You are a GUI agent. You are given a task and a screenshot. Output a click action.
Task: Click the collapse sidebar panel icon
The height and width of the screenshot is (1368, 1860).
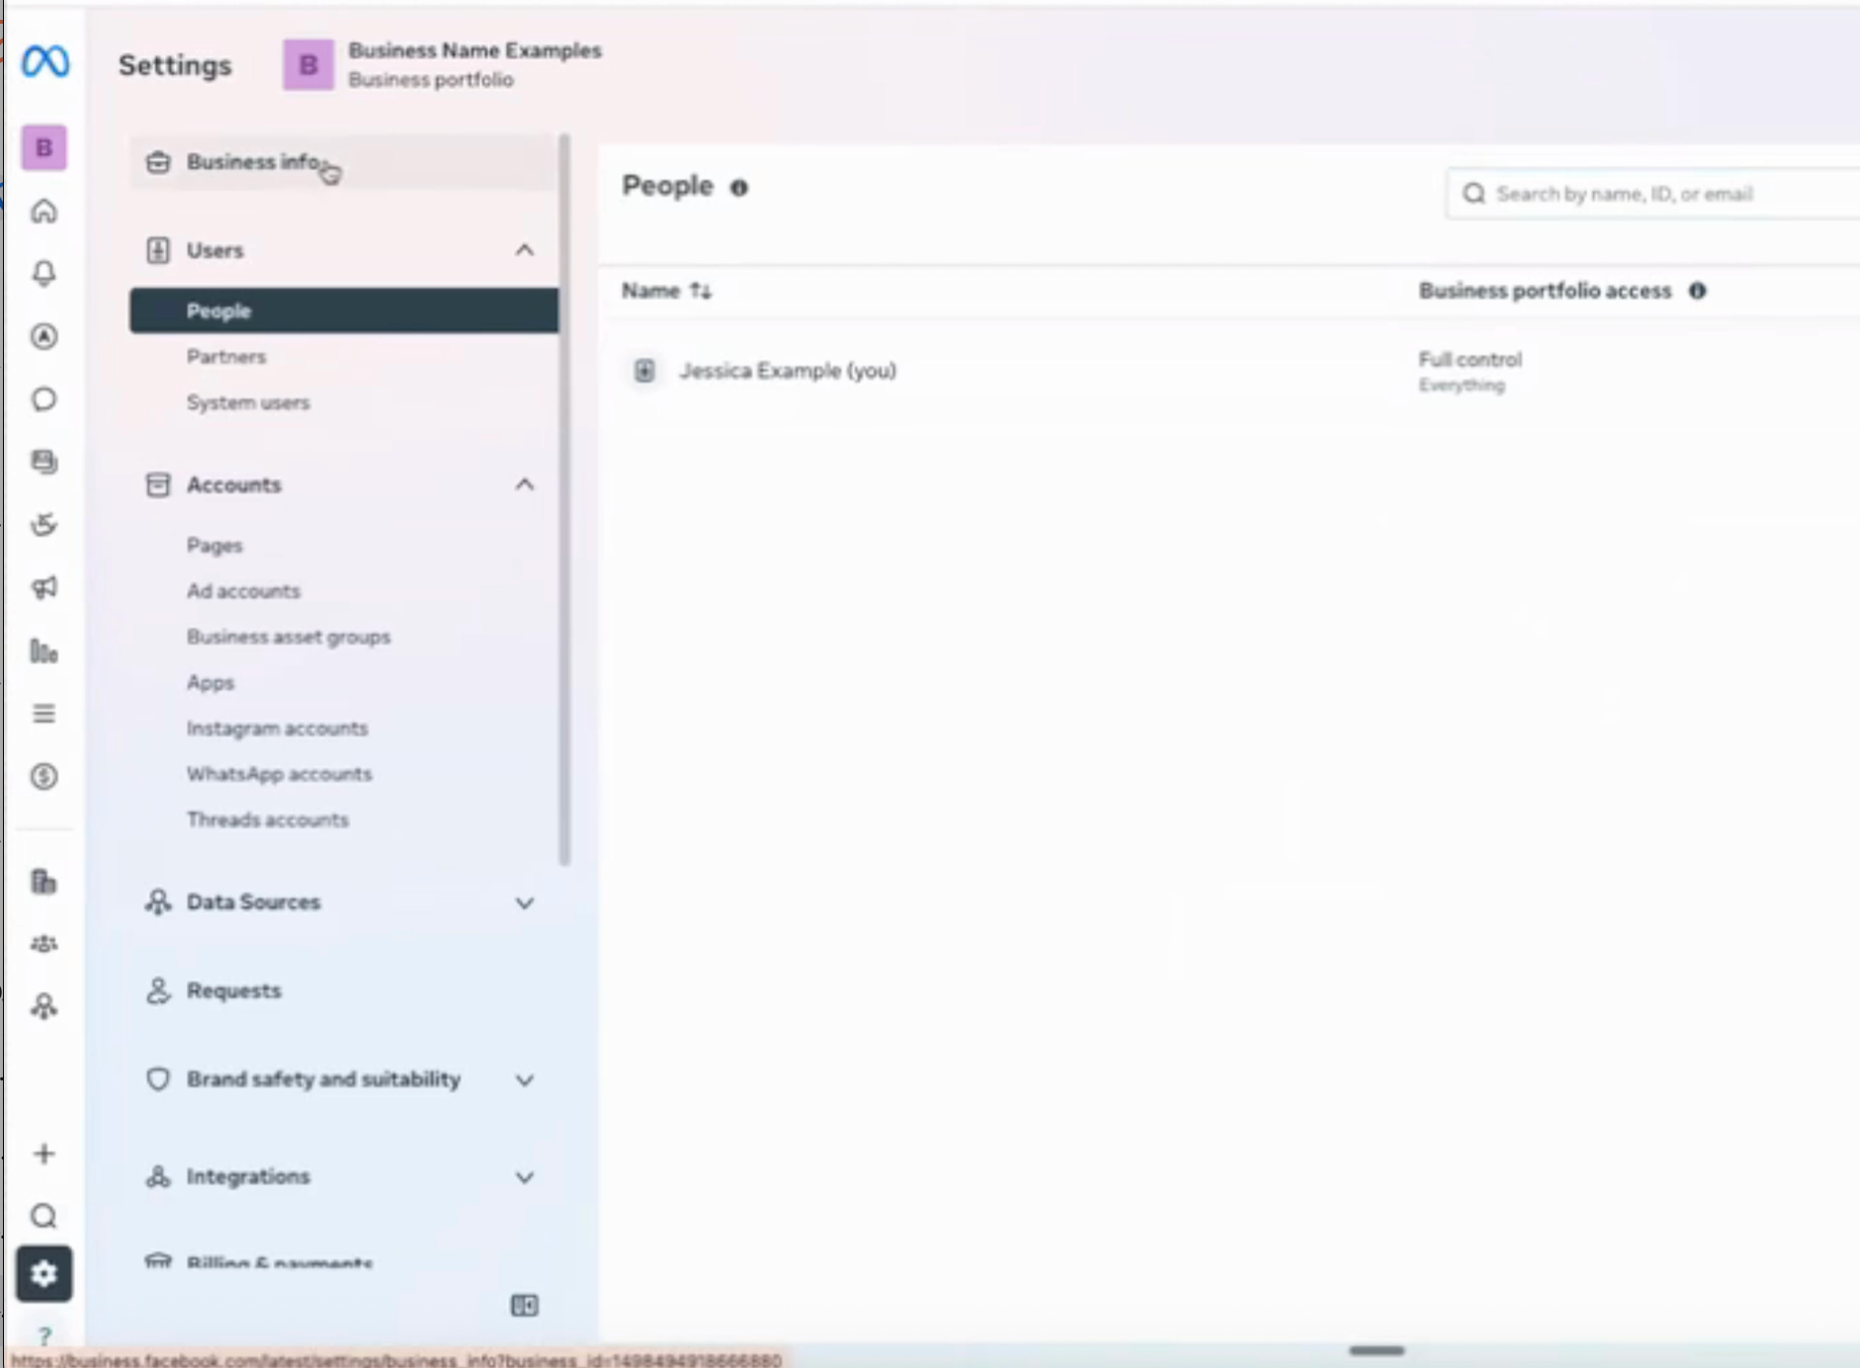[x=525, y=1306]
